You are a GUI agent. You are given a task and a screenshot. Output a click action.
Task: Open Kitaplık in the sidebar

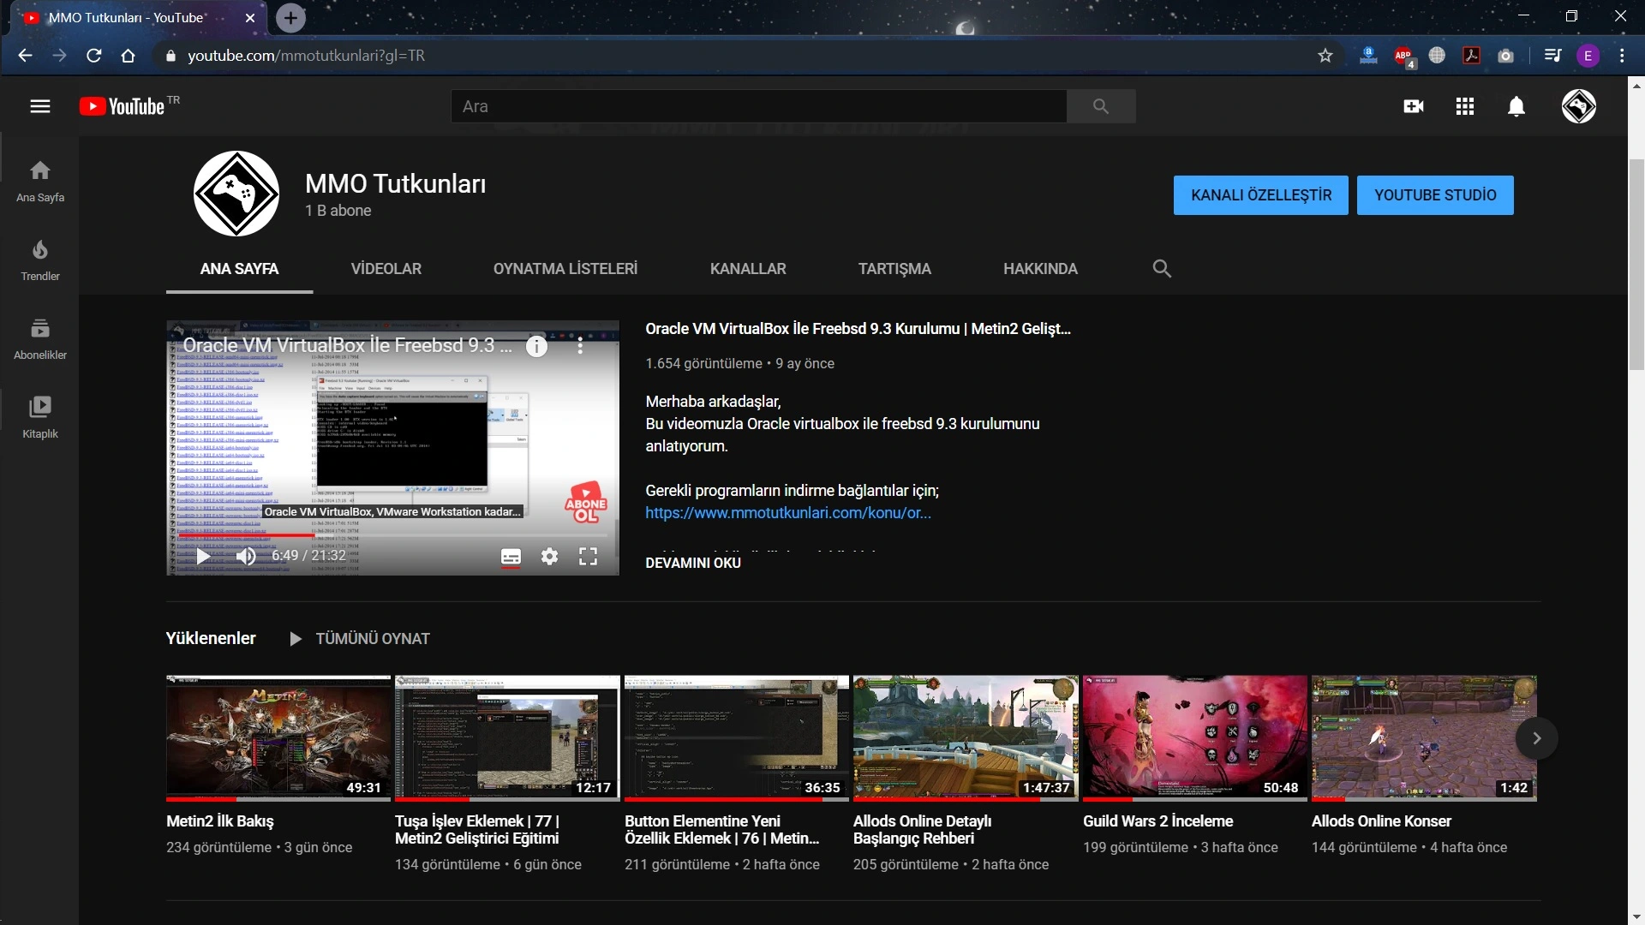point(40,418)
